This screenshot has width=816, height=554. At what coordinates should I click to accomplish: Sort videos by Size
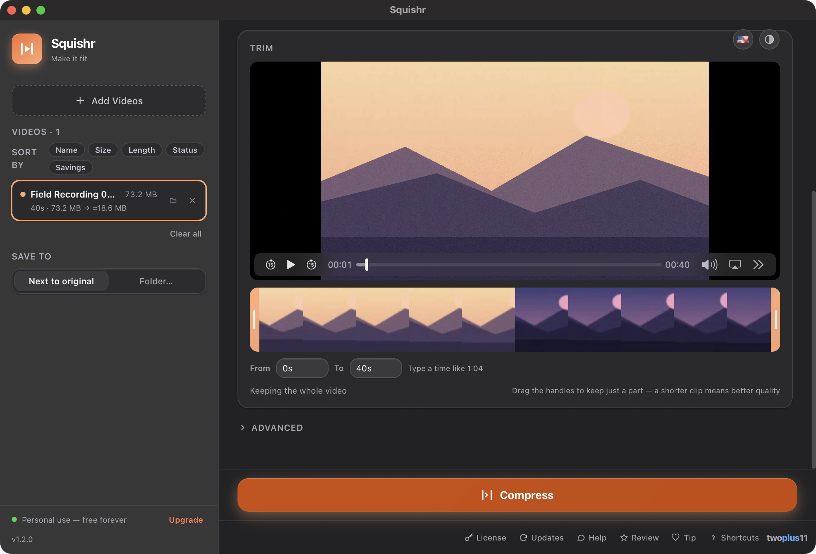point(103,150)
